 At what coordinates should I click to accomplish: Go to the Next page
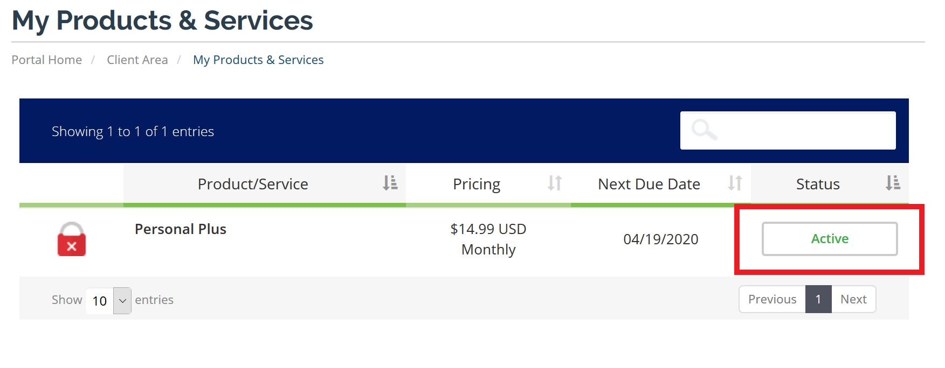(853, 299)
